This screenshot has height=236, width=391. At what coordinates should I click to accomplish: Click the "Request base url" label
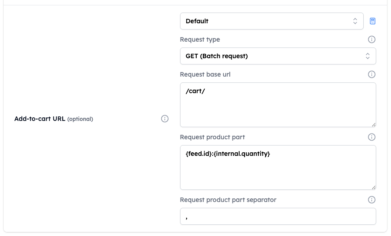pyautogui.click(x=205, y=74)
